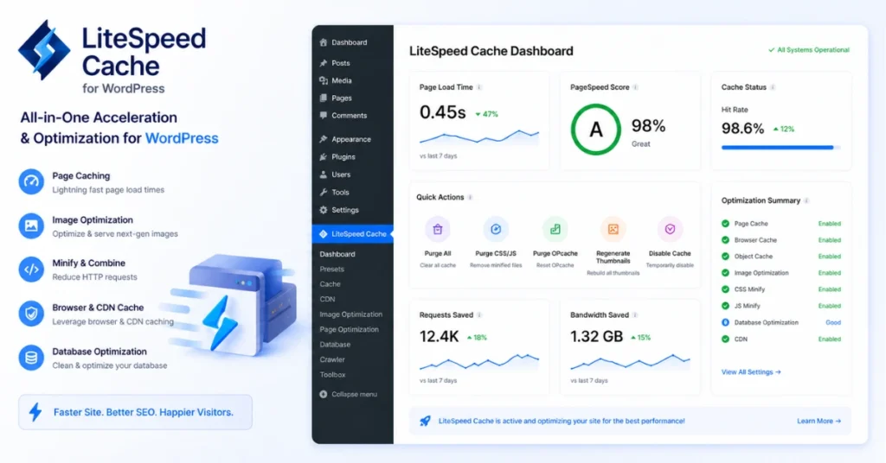Follow the Learn More link

pyautogui.click(x=819, y=421)
